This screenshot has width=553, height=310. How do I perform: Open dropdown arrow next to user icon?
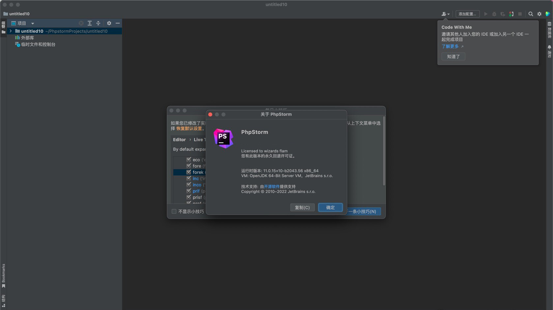tap(449, 14)
